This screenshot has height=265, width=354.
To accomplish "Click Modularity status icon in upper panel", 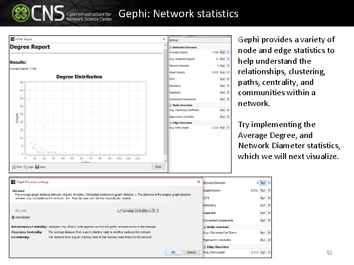I will (x=228, y=86).
